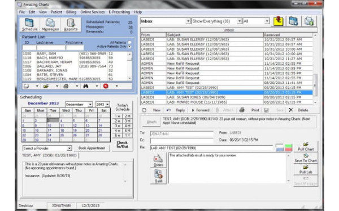Viewport: 339px width, 211px height.
Task: Open the 2013 year dropdown
Action: [107, 105]
